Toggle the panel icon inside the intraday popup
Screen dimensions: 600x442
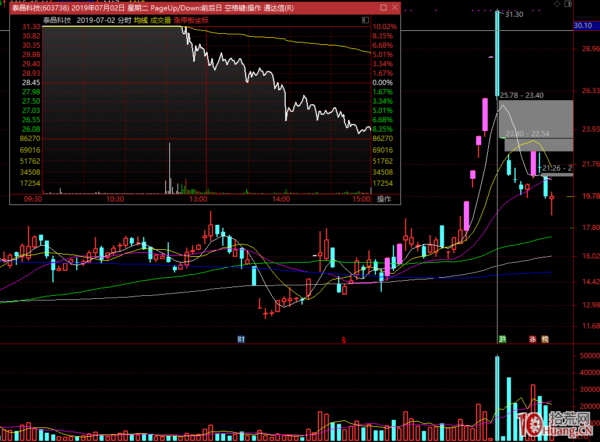pyautogui.click(x=365, y=20)
